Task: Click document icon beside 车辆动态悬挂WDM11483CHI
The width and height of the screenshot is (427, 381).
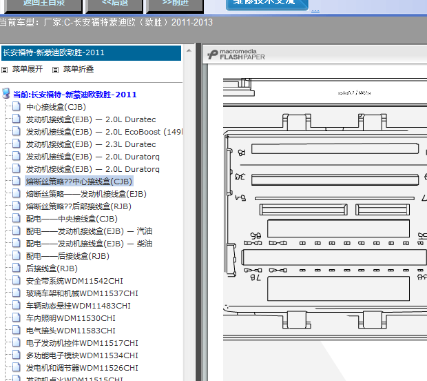Action: coord(17,305)
